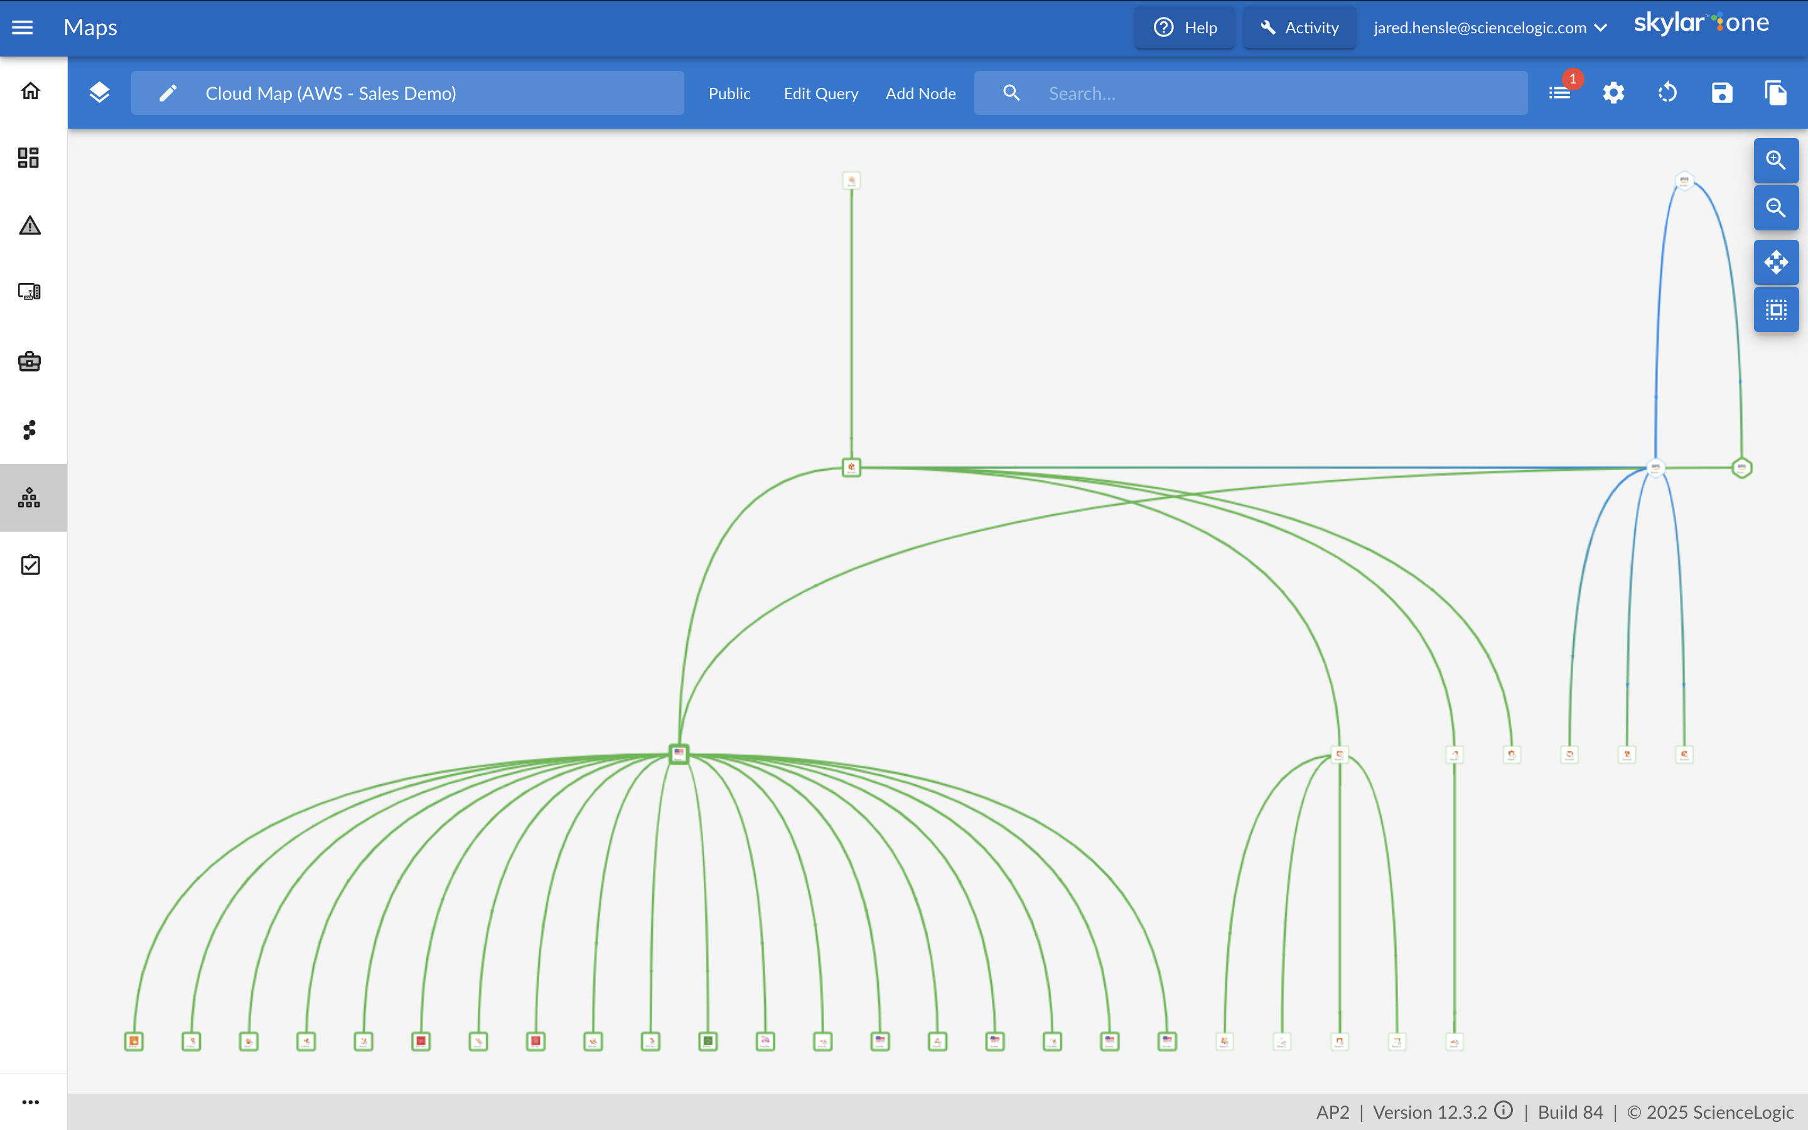
Task: Expand the jared.hensle@sciencelogic.com user dropdown
Action: 1490,28
